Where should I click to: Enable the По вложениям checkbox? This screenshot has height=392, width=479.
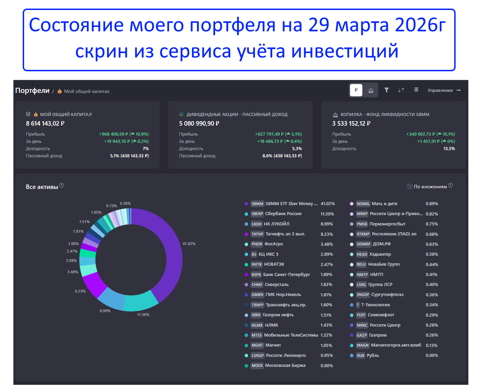410,186
